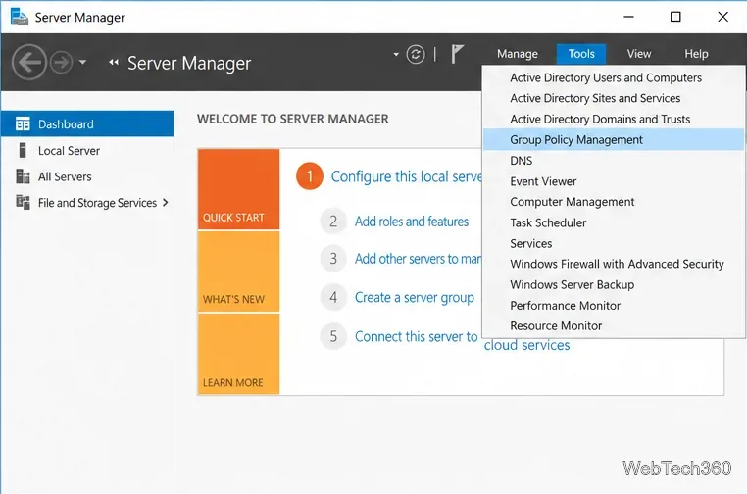747x494 pixels.
Task: Select Local Server in the sidebar
Action: click(87, 150)
